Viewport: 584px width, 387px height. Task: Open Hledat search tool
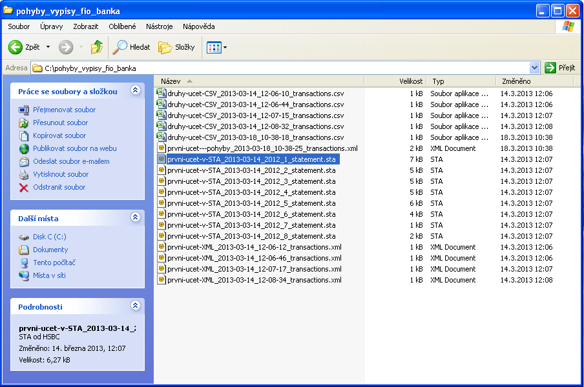click(131, 47)
